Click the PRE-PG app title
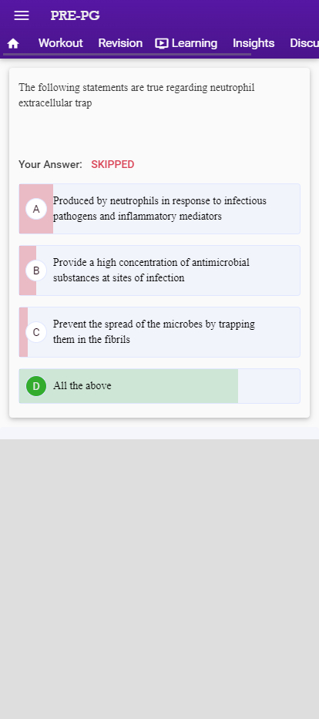This screenshot has height=719, width=319. (76, 15)
